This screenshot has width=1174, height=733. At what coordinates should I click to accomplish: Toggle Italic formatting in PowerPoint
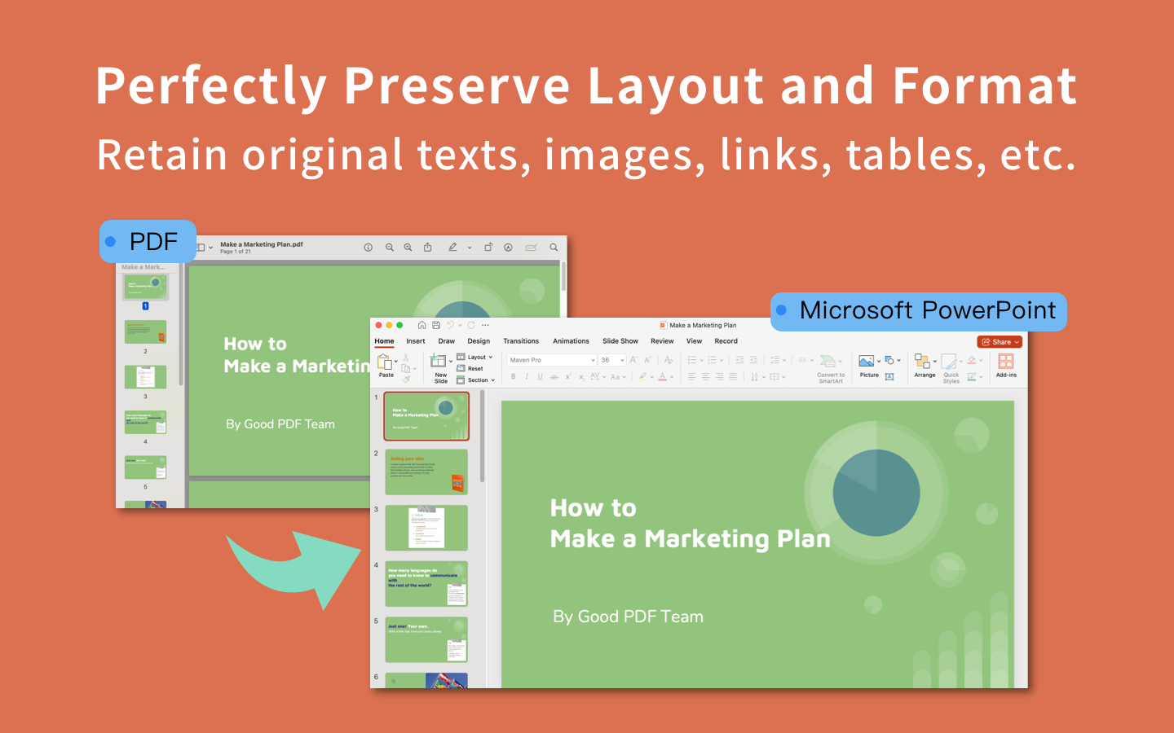coord(527,377)
